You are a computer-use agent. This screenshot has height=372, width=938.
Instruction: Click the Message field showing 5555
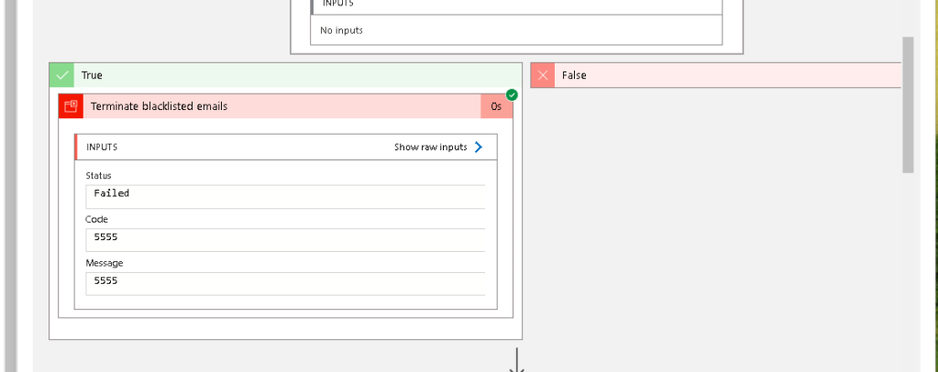tap(285, 283)
